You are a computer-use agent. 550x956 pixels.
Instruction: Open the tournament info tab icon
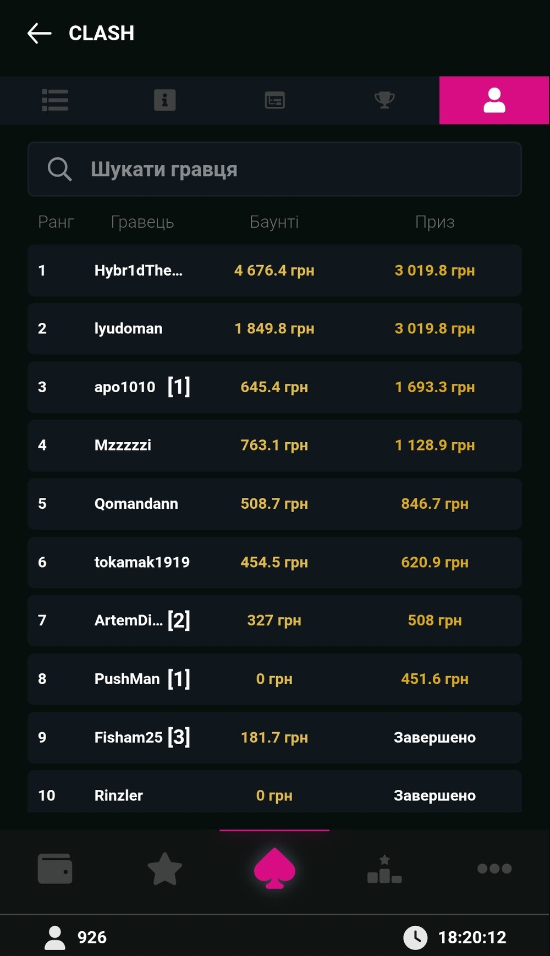[164, 100]
